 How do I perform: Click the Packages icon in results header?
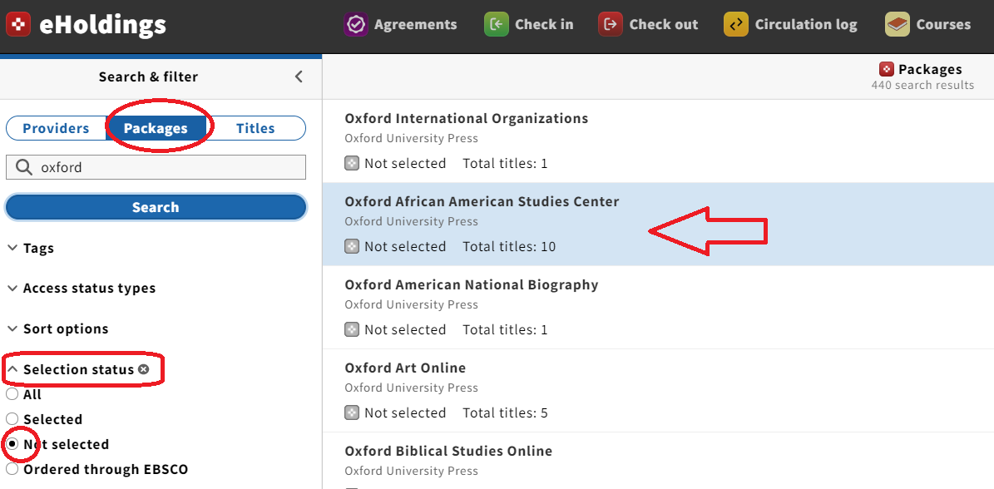click(x=886, y=69)
